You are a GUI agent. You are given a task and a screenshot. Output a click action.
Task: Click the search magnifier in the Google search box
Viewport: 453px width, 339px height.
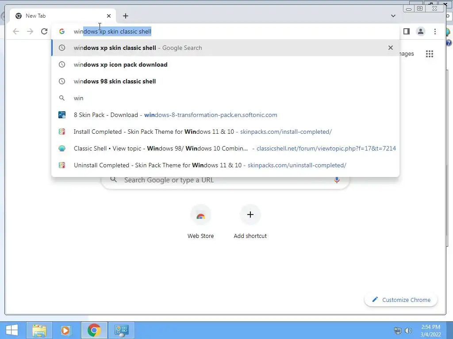pyautogui.click(x=114, y=180)
